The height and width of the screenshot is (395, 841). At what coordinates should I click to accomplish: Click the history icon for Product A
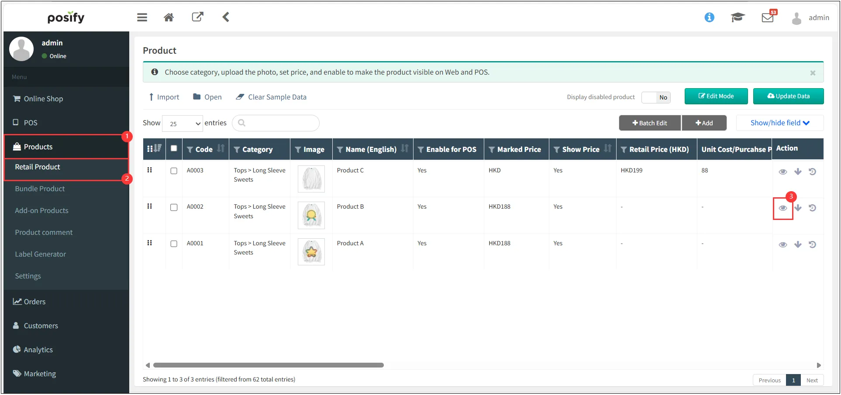(x=812, y=244)
